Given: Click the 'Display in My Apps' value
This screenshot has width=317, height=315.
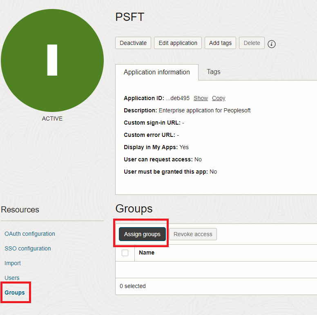Looking at the screenshot, I should point(184,147).
